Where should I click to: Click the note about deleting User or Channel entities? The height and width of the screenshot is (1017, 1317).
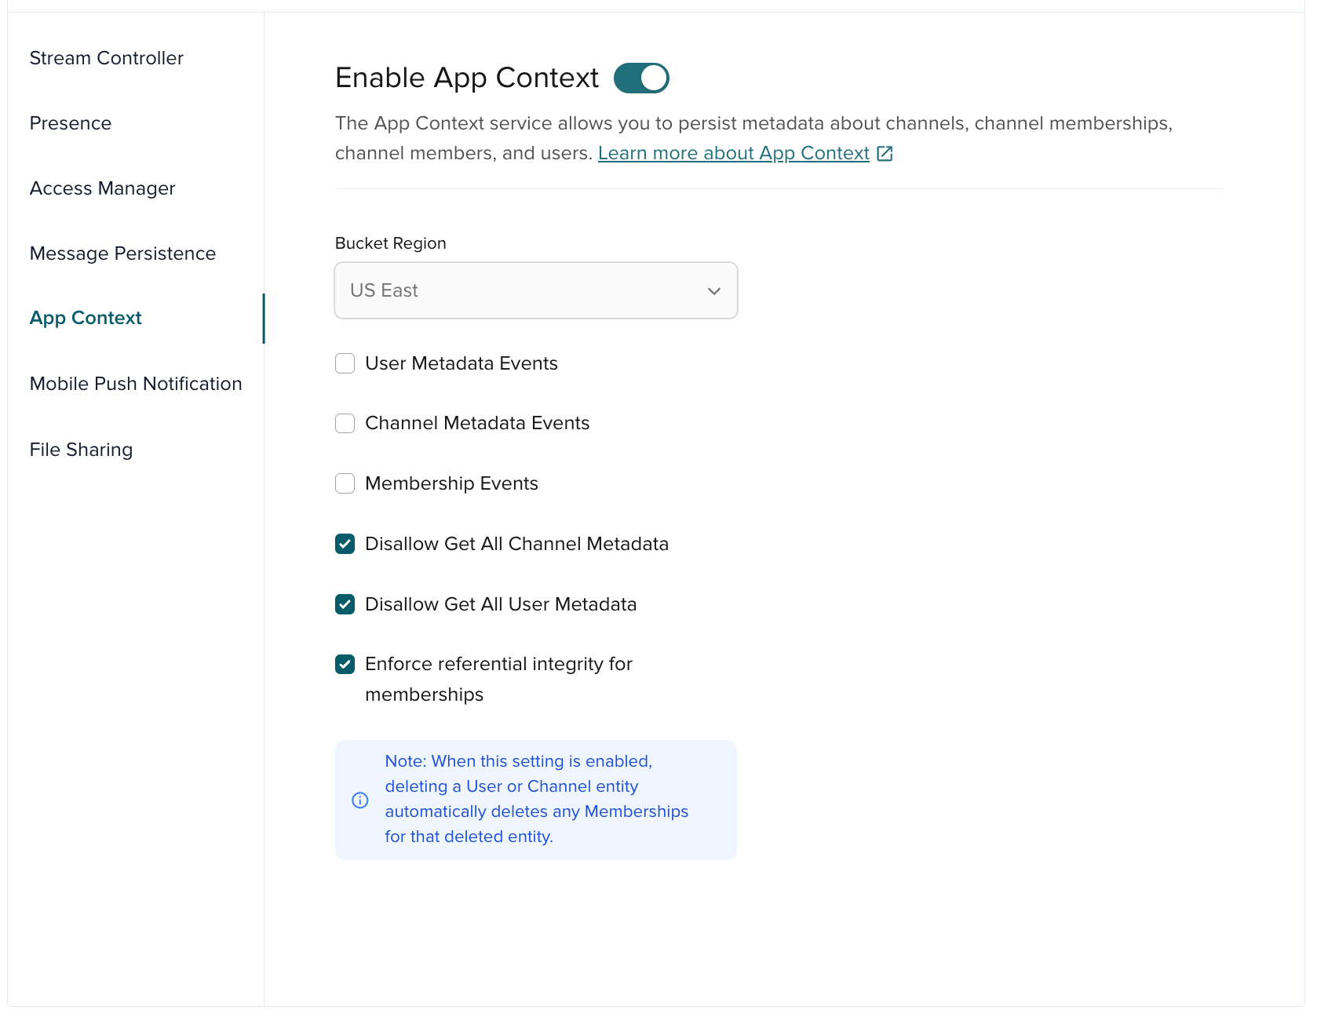[536, 799]
